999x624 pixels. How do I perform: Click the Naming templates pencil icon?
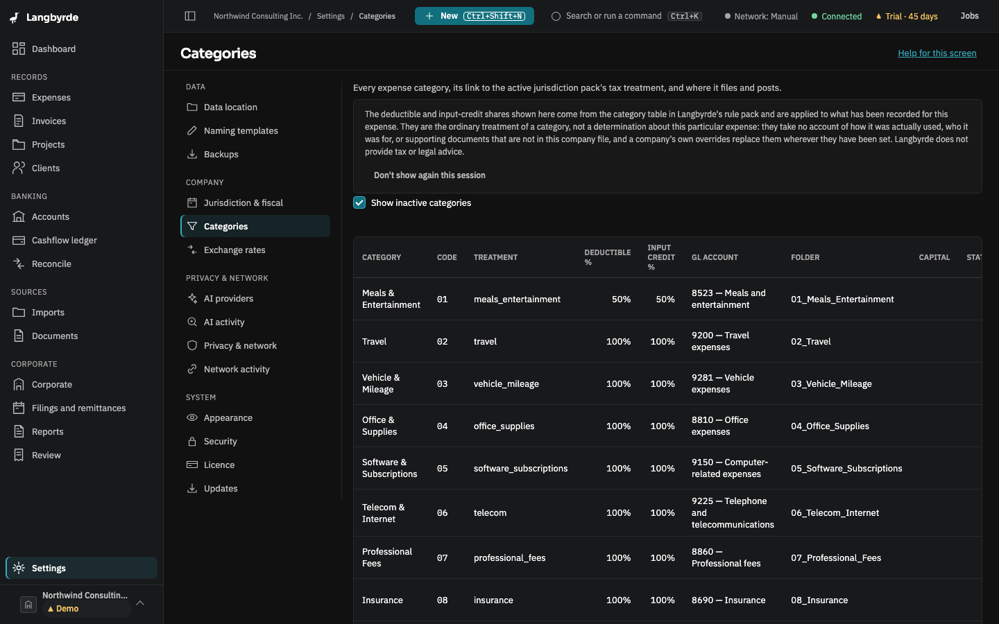pos(192,130)
